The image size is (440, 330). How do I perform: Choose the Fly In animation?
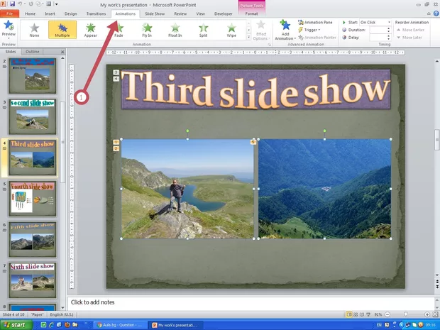[x=145, y=30]
